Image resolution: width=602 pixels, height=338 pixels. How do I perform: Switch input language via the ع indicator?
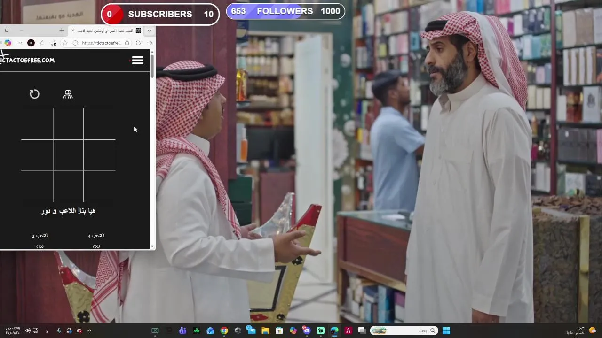coord(47,331)
